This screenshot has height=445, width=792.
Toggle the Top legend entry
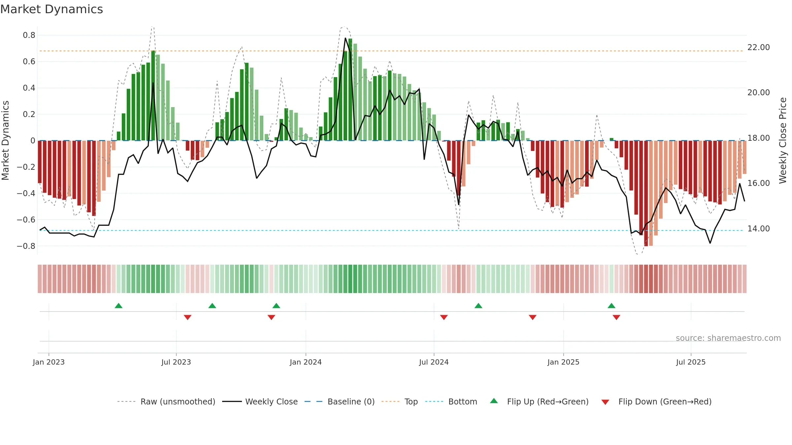[x=399, y=401]
